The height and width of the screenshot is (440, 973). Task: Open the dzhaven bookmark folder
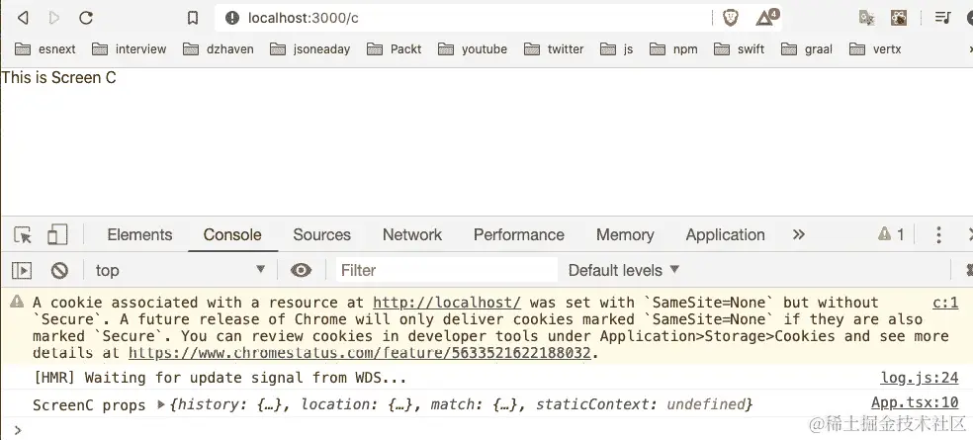click(x=219, y=49)
